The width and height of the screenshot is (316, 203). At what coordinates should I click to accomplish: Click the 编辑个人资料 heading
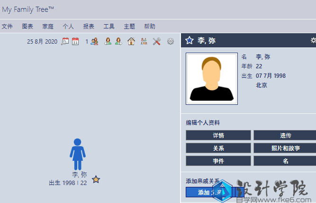(203, 123)
